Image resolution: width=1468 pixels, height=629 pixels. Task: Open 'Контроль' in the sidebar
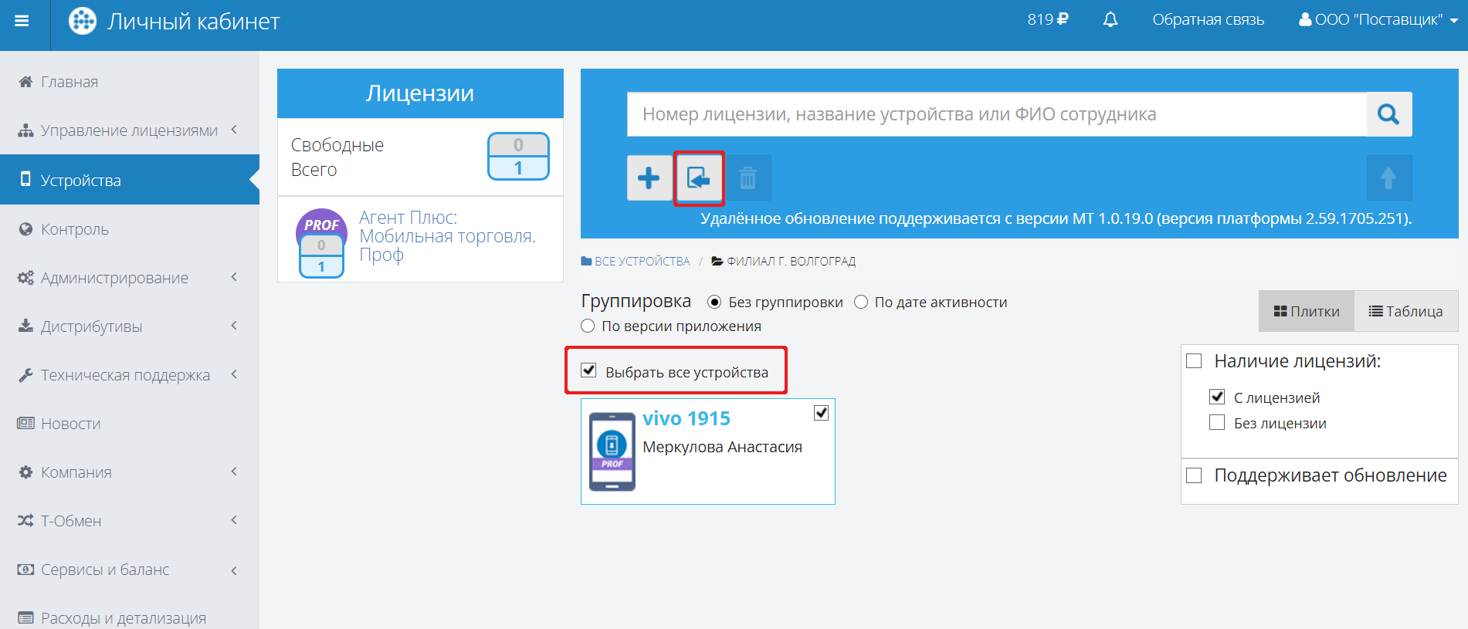tap(74, 229)
